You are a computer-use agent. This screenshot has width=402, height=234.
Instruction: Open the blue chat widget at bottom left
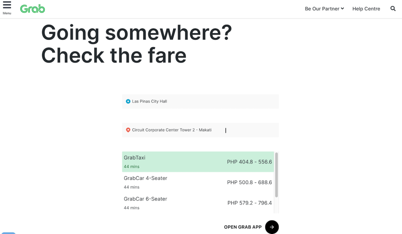9,233
